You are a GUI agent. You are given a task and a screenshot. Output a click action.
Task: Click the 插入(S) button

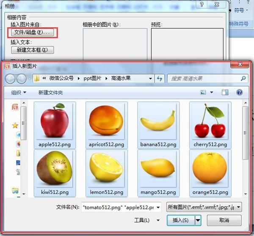pos(181,220)
